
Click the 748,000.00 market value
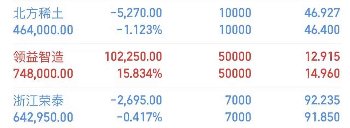click(43, 73)
